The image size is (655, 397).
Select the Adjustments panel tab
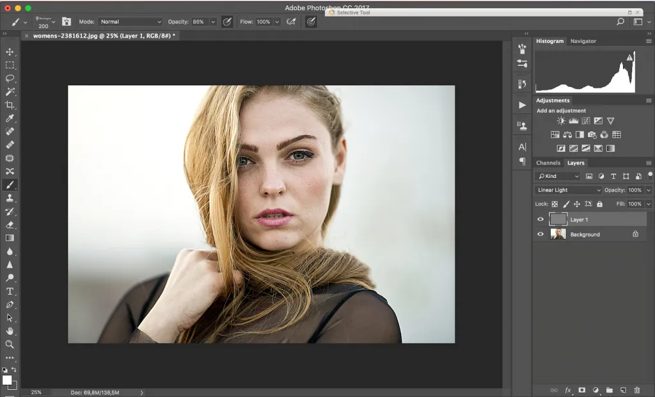553,101
